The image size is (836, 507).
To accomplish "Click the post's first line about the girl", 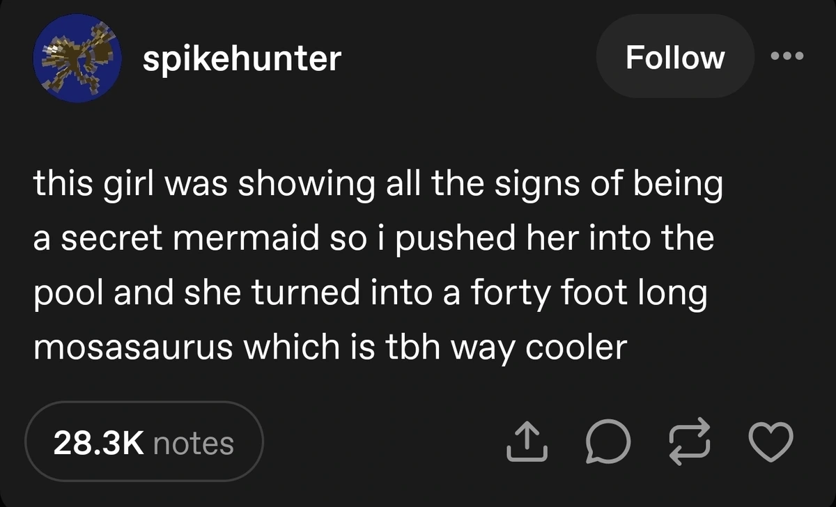I will point(376,187).
